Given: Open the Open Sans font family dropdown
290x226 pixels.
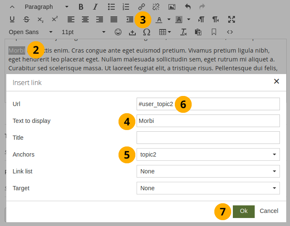Looking at the screenshot, I should coord(31,32).
